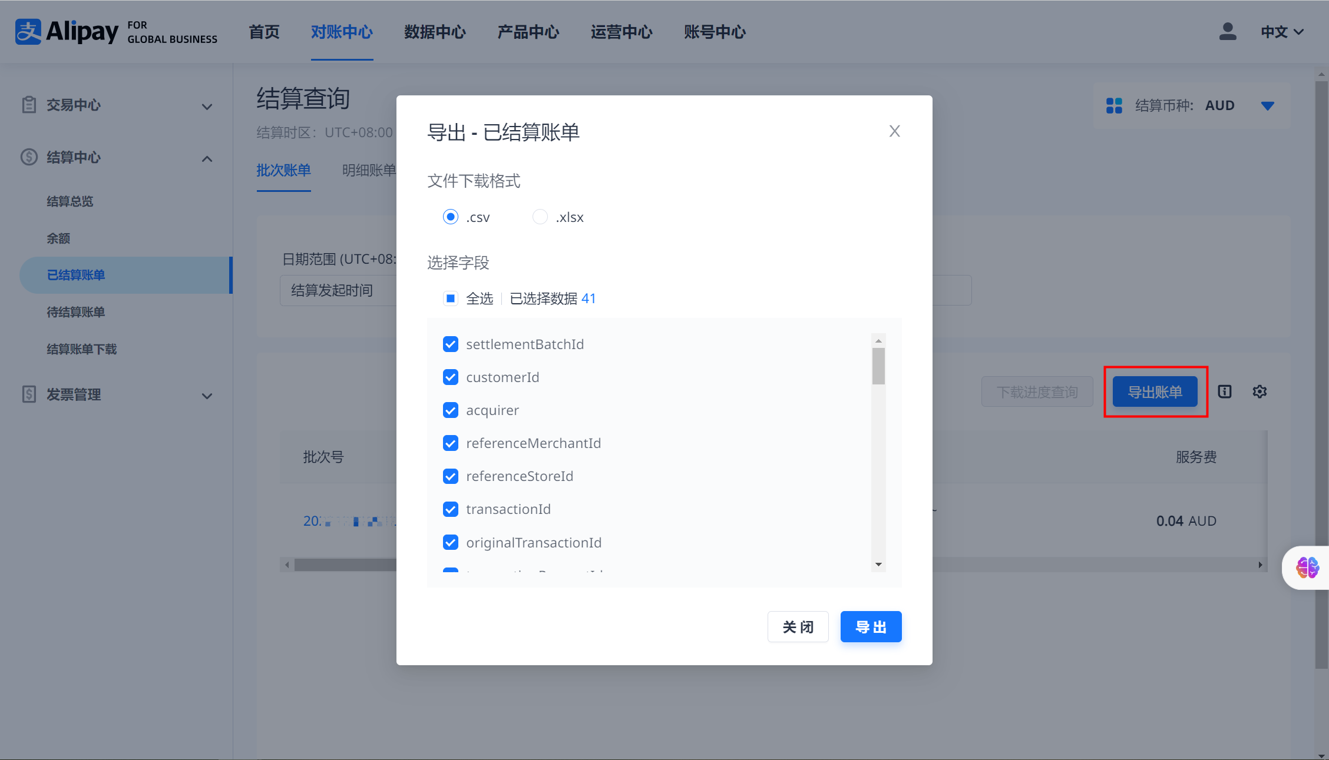Click the blue 导出 confirm button

pyautogui.click(x=871, y=626)
